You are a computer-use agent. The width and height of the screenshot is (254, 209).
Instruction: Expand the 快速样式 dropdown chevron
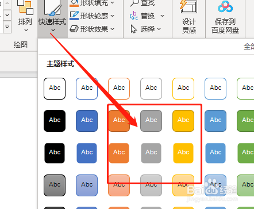click(x=53, y=30)
